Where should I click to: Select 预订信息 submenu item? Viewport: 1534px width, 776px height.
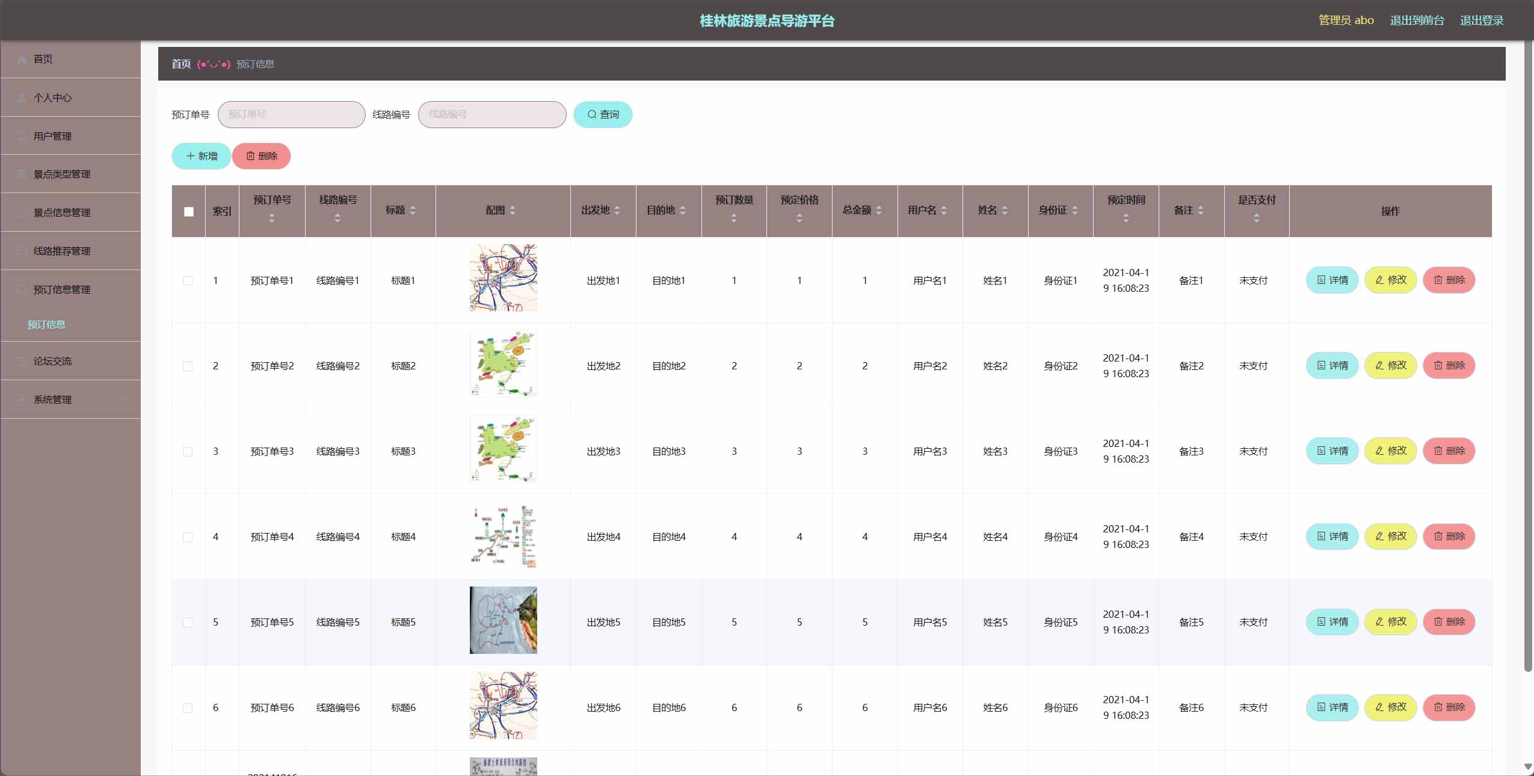pyautogui.click(x=46, y=325)
